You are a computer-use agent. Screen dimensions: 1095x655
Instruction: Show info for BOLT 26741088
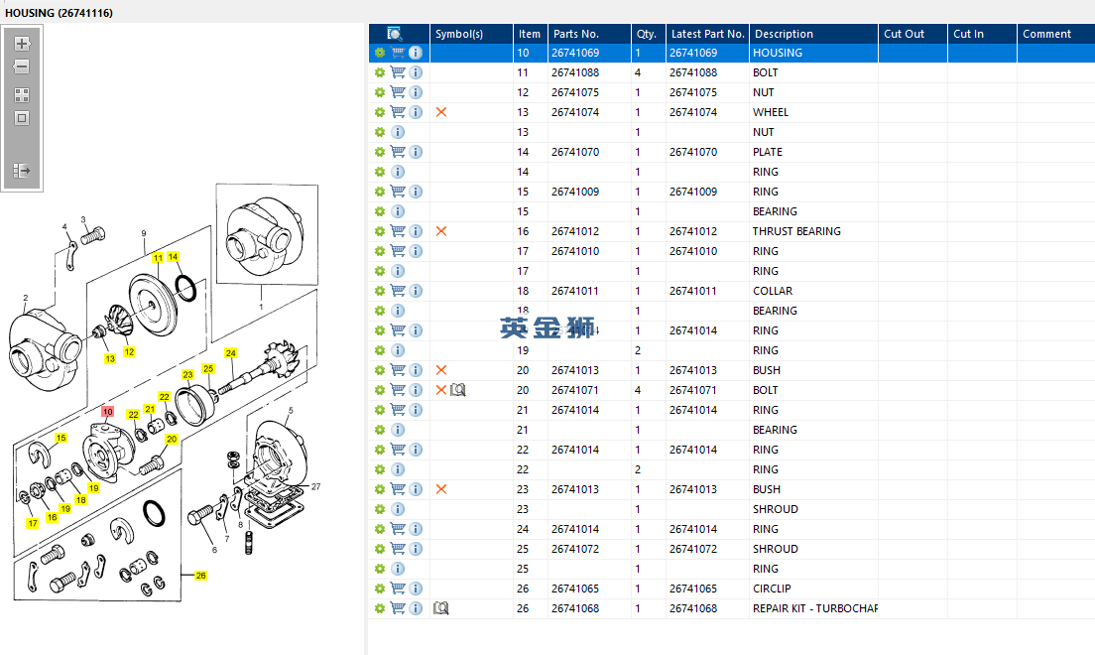(x=416, y=72)
